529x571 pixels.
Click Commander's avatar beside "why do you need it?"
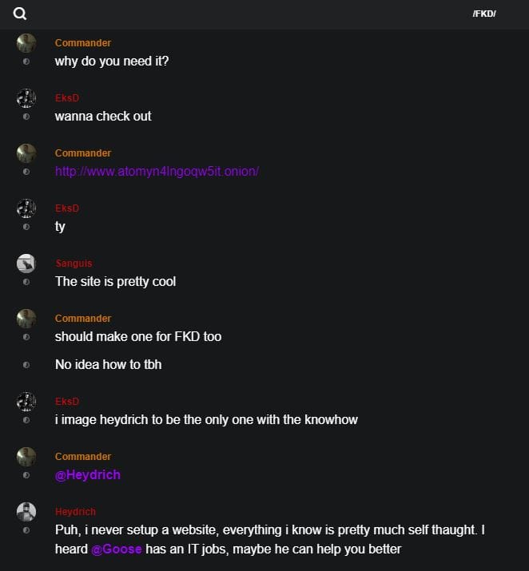(x=26, y=43)
